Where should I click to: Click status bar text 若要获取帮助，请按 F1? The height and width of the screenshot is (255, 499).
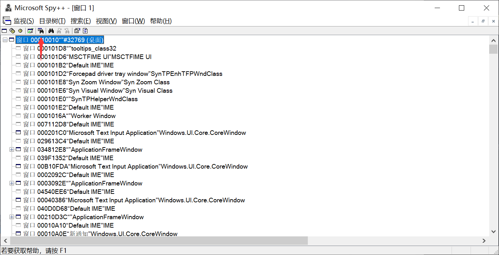coord(34,250)
